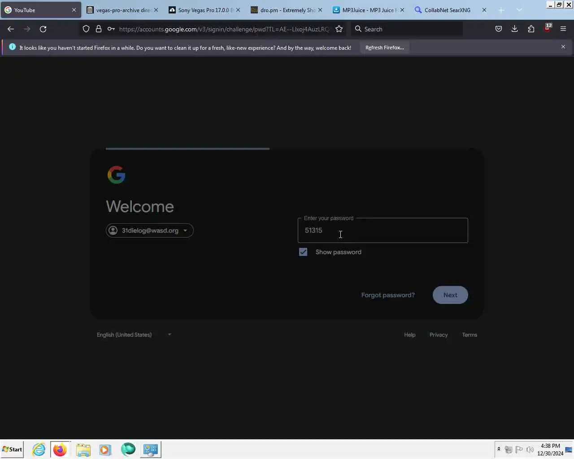Click the Firefox taskbar icon
This screenshot has height=459, width=574.
coord(60,449)
